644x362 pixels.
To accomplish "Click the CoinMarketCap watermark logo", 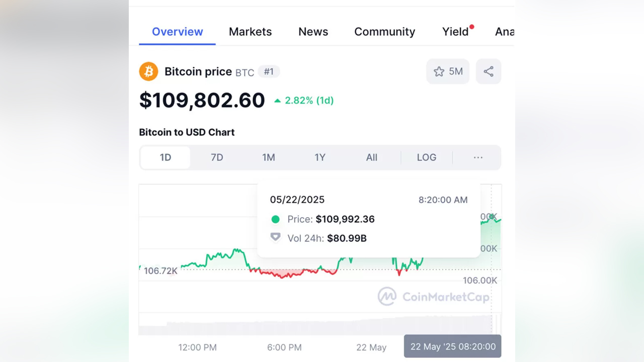I will 387,296.
